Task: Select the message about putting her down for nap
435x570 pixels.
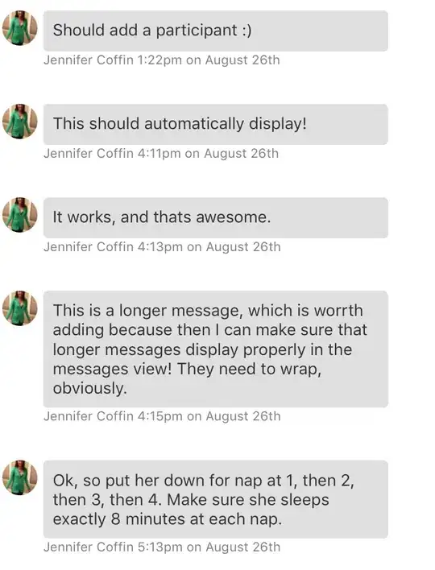Action: pyautogui.click(x=216, y=499)
